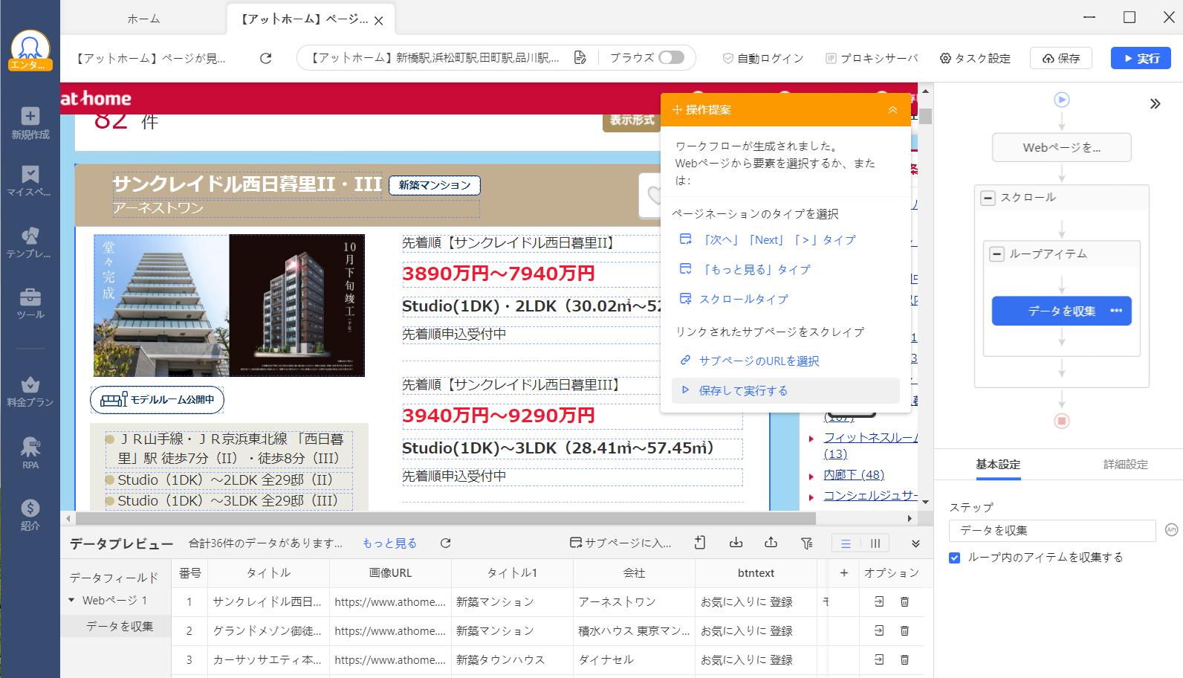Viewport: 1183px width, 678px height.
Task: Refresh the data preview
Action: pos(446,543)
